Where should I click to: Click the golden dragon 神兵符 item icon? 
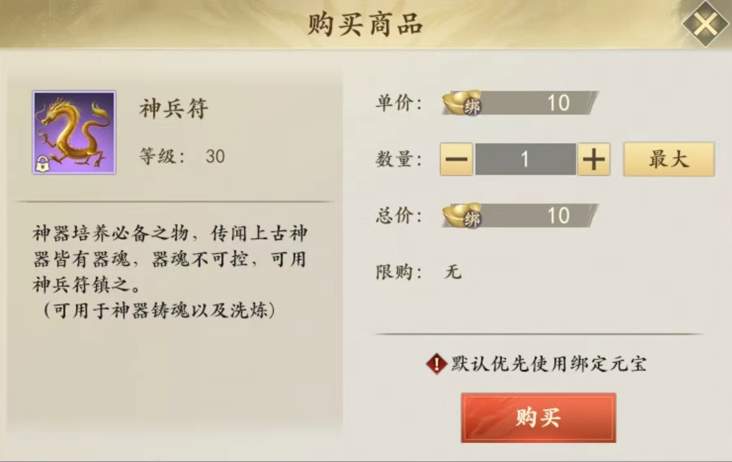74,132
